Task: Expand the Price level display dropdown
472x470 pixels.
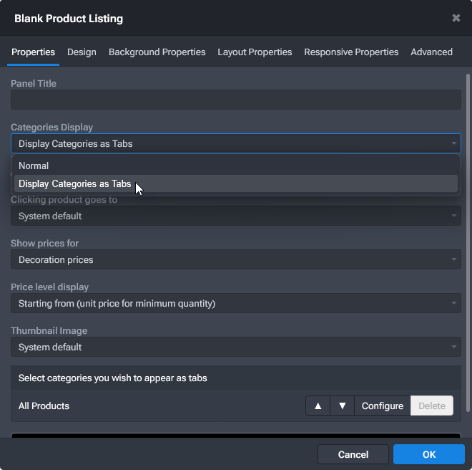Action: (x=235, y=303)
